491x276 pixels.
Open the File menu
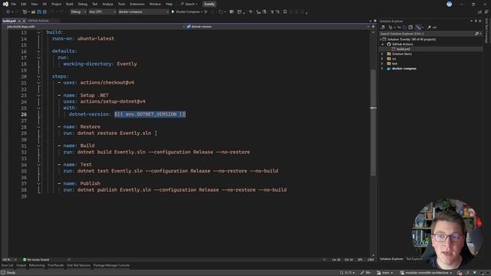(14, 4)
